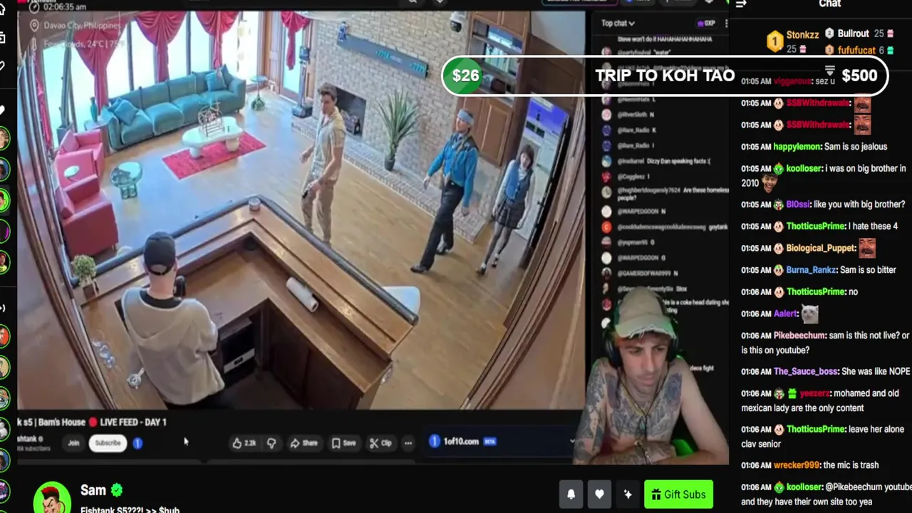
Task: Click the YouTube Join button
Action: pos(73,442)
